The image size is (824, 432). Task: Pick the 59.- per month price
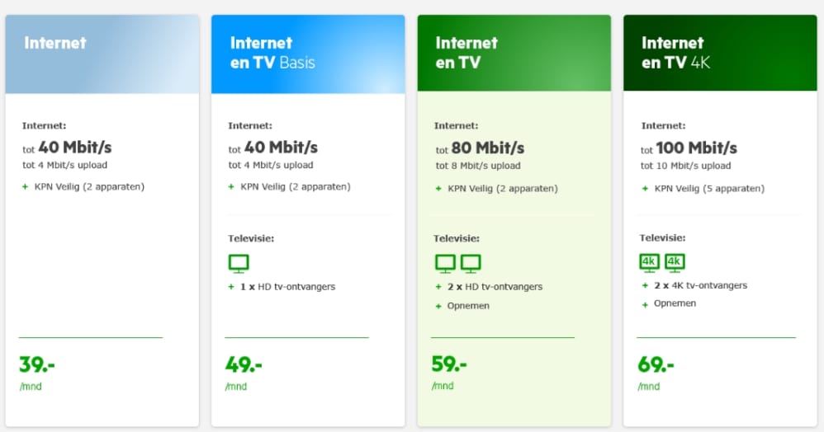coord(449,364)
